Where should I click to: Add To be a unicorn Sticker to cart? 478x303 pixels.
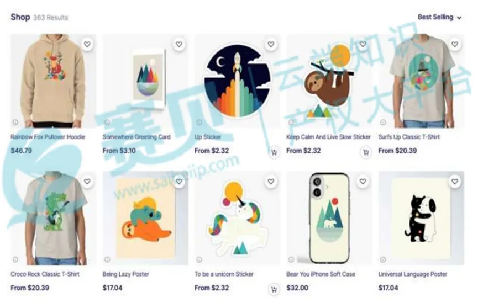pyautogui.click(x=274, y=289)
